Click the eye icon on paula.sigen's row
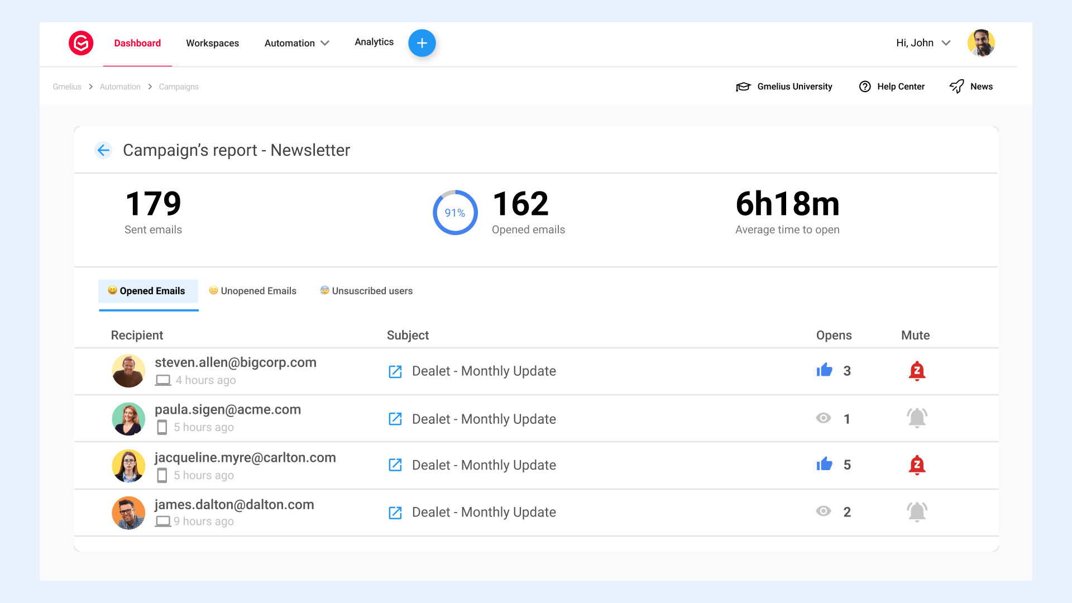 (824, 418)
